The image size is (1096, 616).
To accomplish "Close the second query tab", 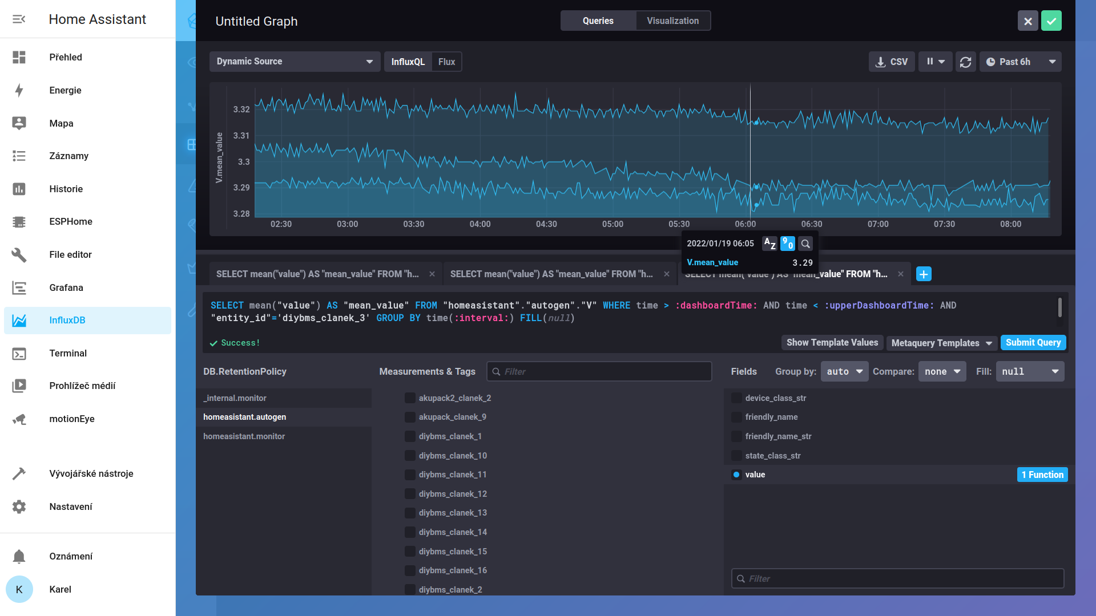I will pos(666,274).
